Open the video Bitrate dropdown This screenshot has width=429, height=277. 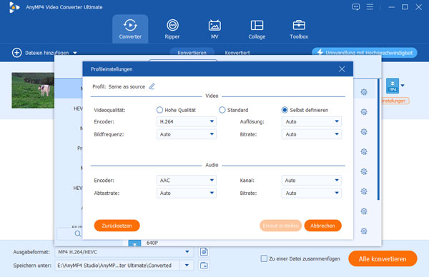(x=311, y=134)
